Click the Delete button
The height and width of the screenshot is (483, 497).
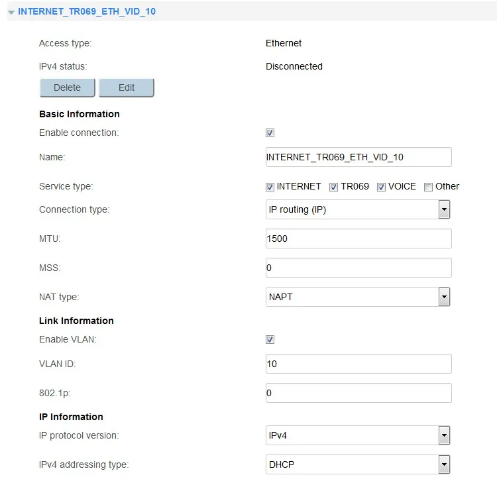click(x=67, y=87)
